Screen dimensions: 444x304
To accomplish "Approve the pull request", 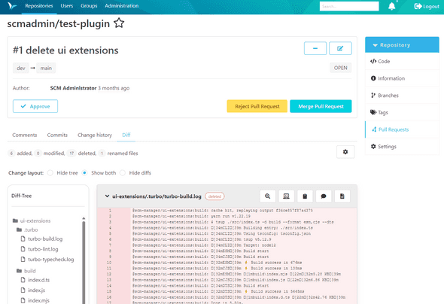I will click(x=35, y=106).
